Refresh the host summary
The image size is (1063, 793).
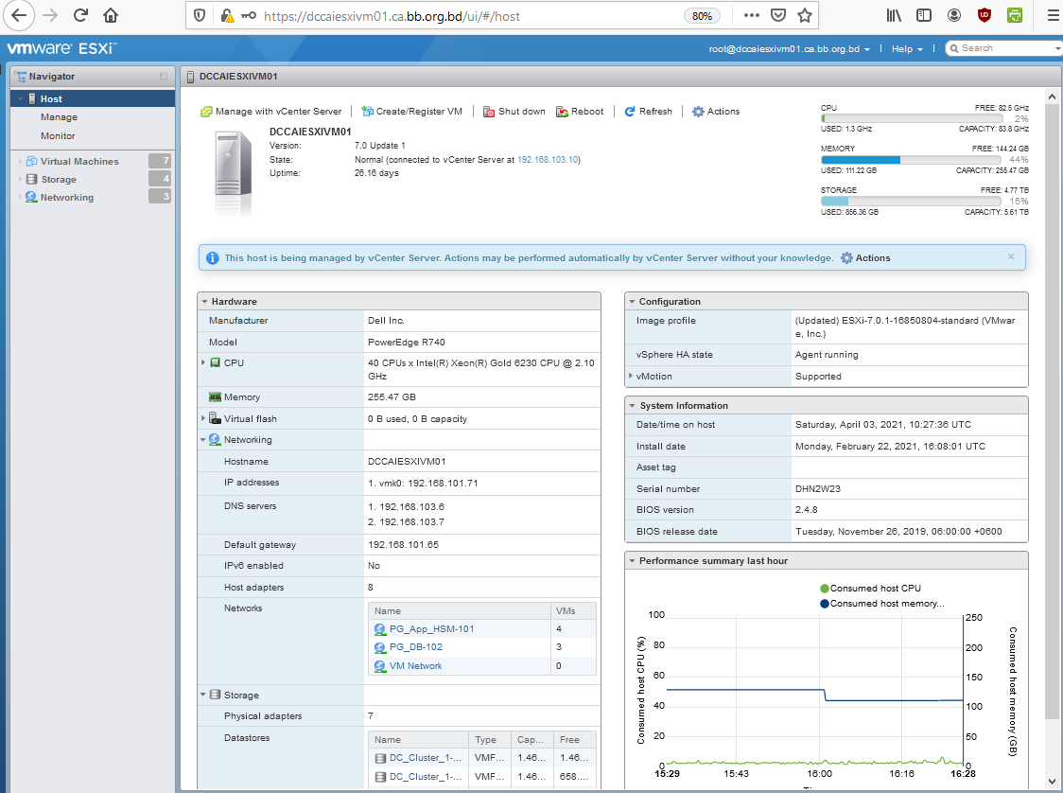pyautogui.click(x=648, y=112)
